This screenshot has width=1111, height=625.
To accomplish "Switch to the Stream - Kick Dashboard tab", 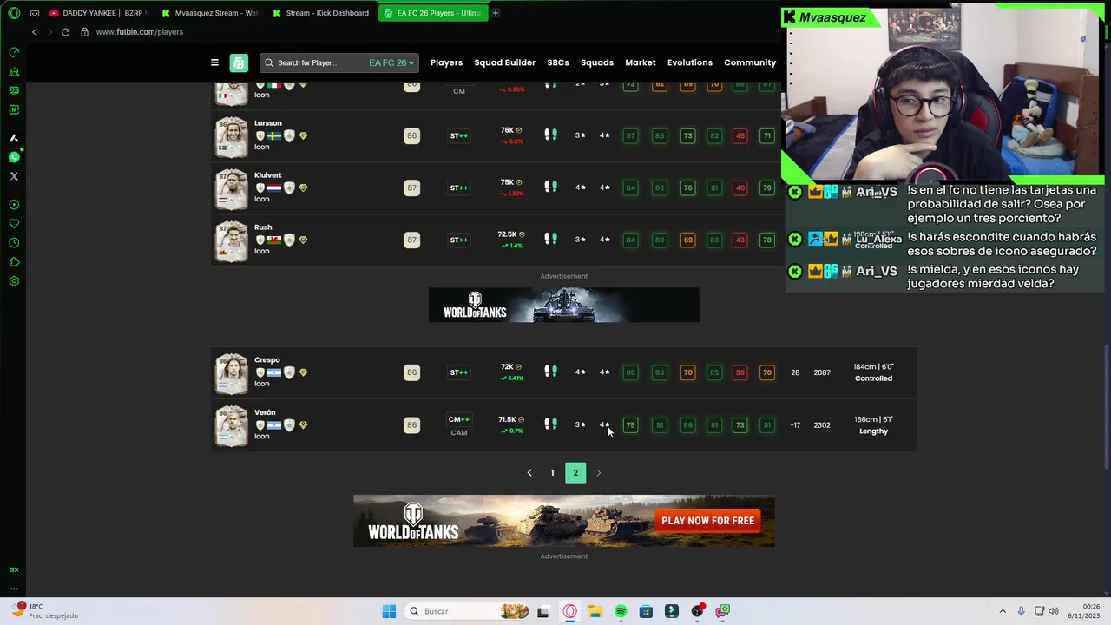I will pos(320,13).
